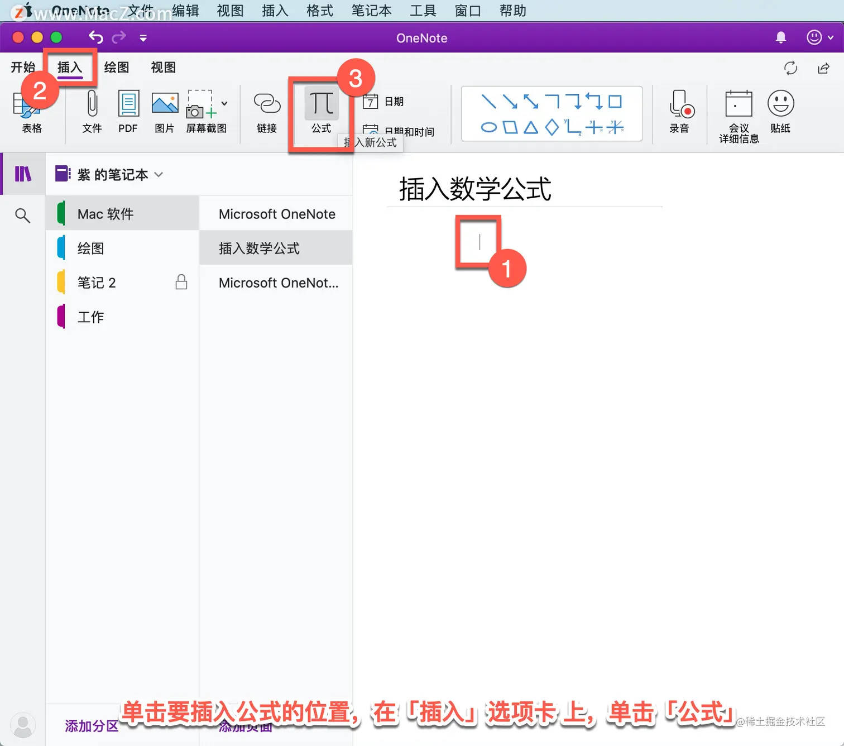Show the notebooks navigation pane icon
Screen dimensions: 844x746
click(x=23, y=174)
